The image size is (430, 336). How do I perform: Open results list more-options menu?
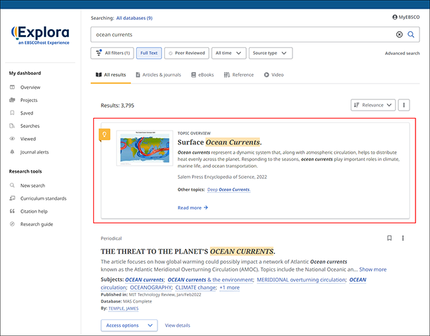coord(404,105)
